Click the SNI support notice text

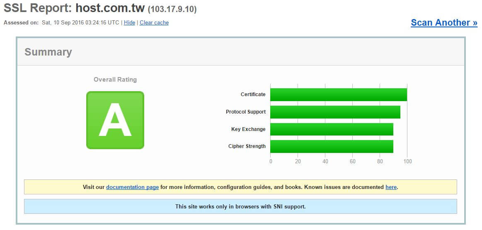click(240, 207)
